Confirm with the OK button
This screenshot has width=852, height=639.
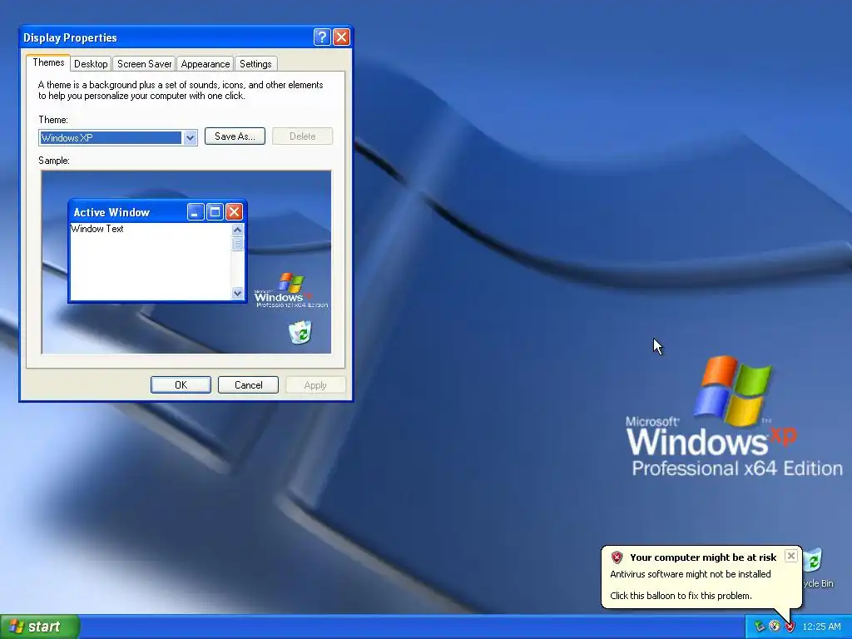(x=181, y=384)
